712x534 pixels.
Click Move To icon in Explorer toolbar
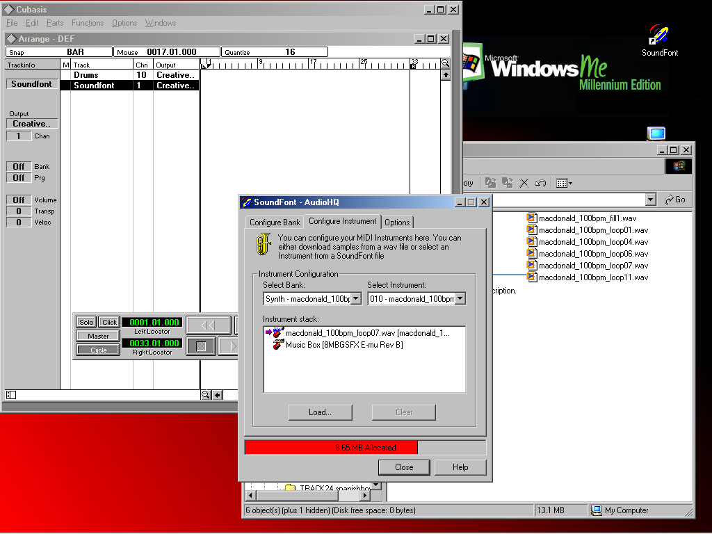pyautogui.click(x=490, y=183)
